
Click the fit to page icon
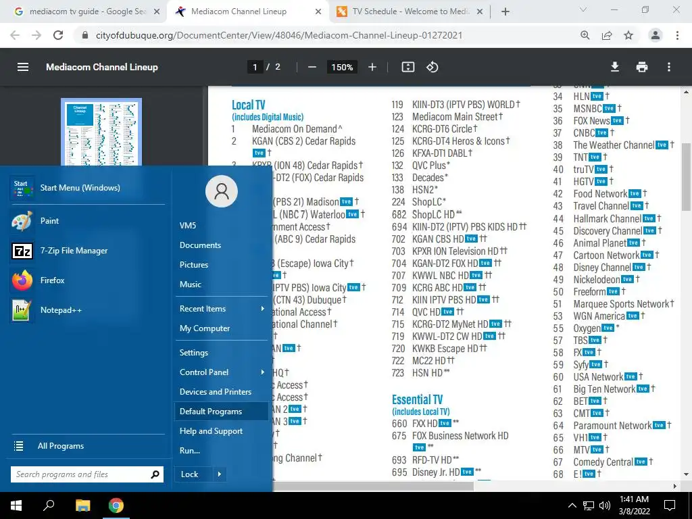pos(407,67)
